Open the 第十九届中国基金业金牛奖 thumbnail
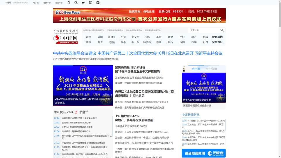 [204, 87]
